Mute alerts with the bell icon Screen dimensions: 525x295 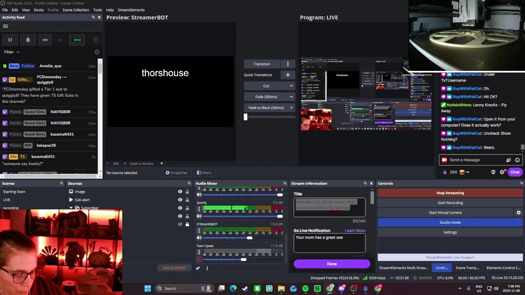tap(28, 40)
